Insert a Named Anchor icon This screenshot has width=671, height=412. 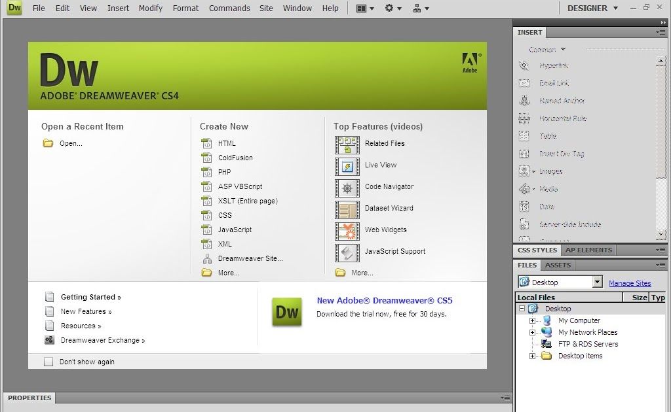click(x=524, y=100)
